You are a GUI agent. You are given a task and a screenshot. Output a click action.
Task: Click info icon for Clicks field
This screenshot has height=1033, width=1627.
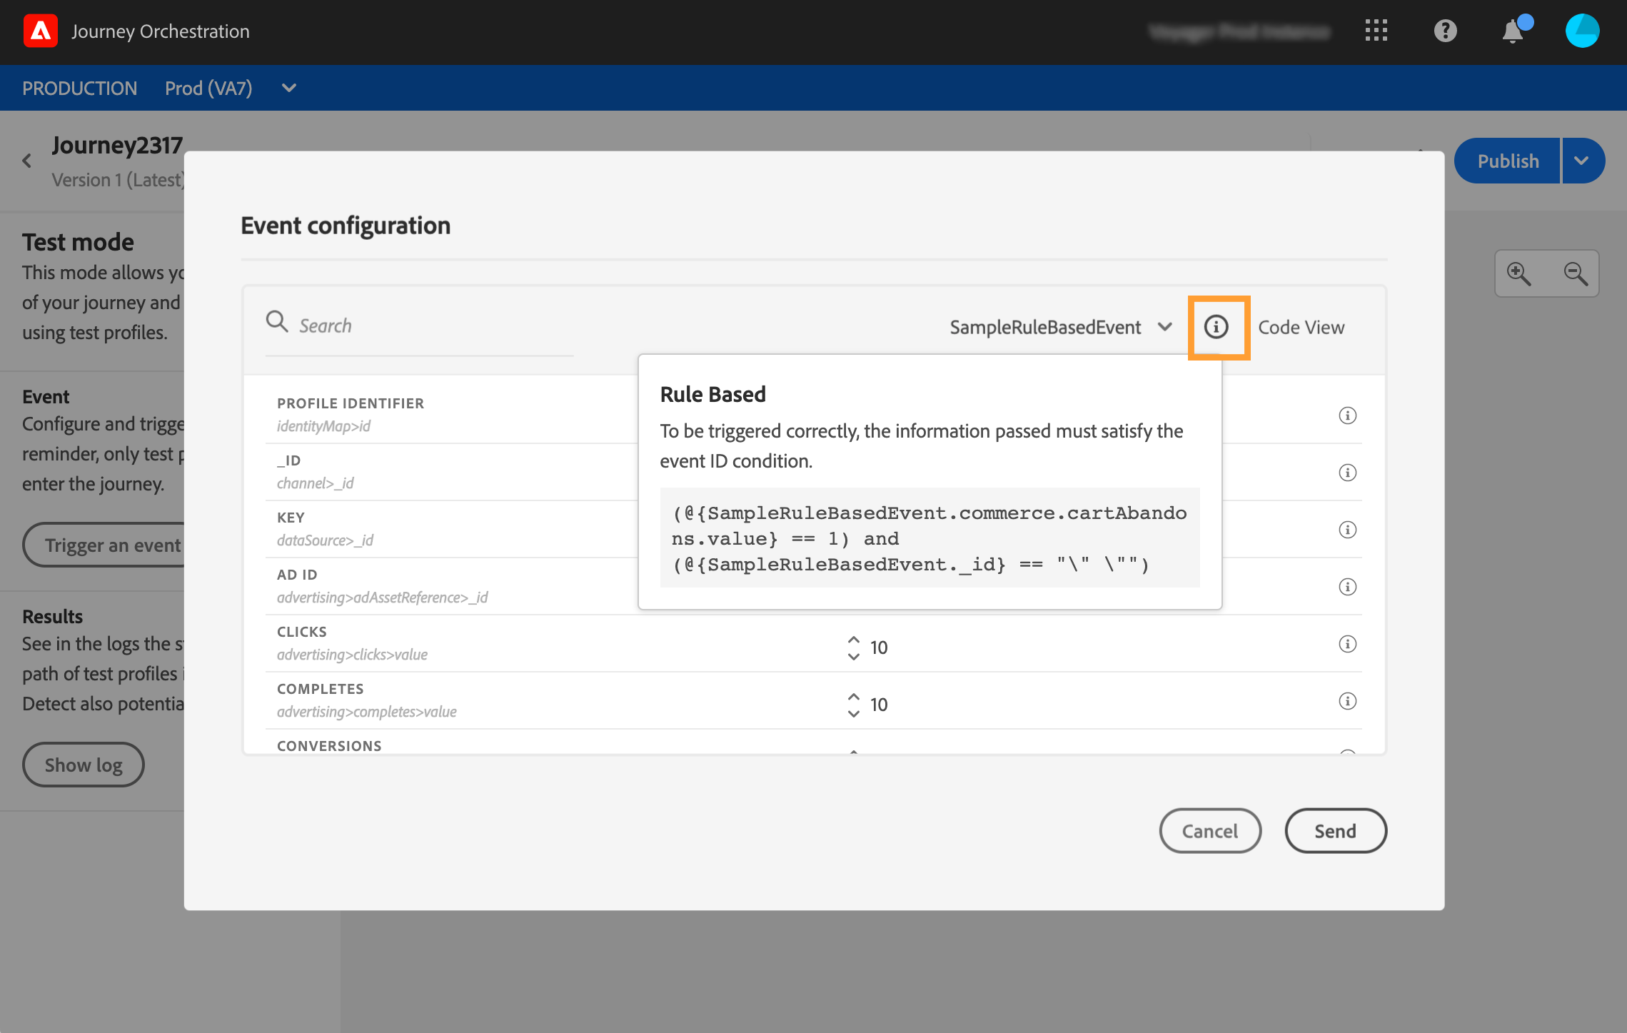click(1347, 644)
